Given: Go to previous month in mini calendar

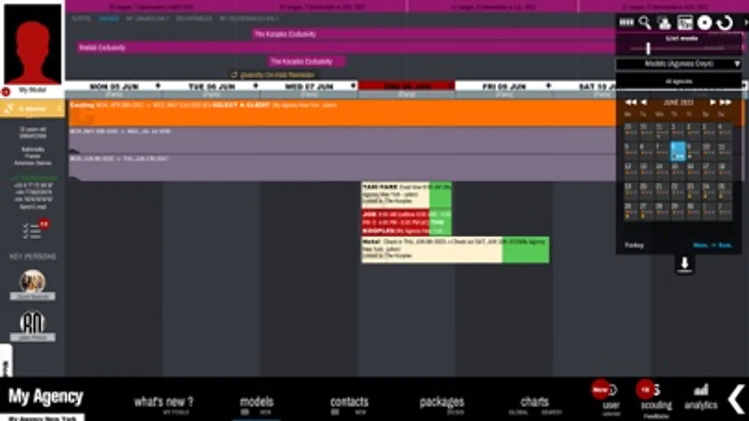Looking at the screenshot, I should click(644, 102).
